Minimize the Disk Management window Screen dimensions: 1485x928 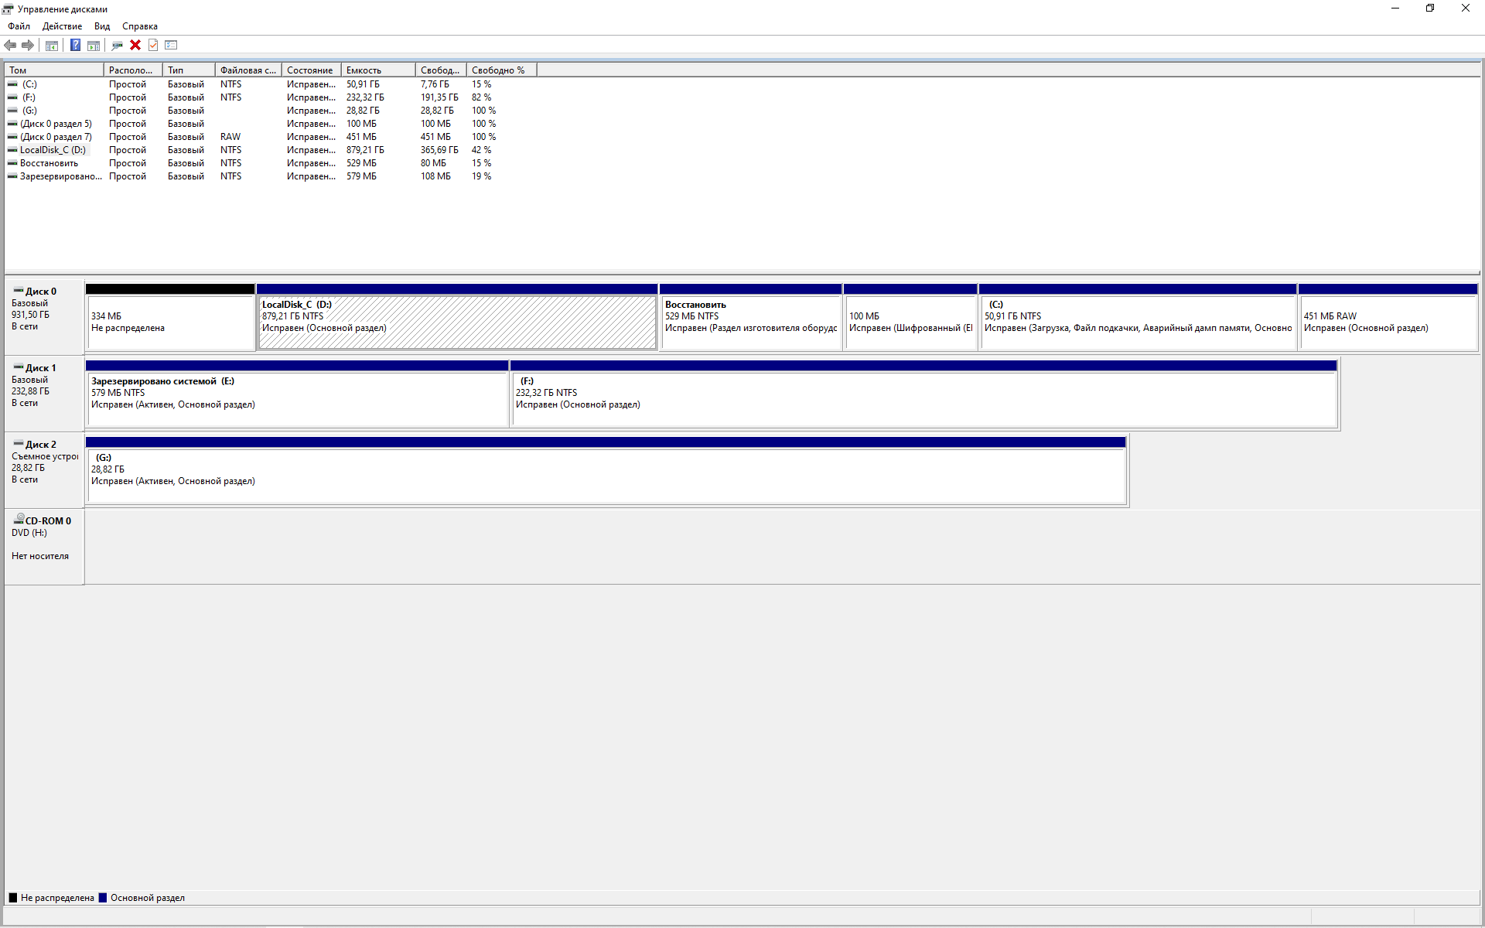point(1395,9)
